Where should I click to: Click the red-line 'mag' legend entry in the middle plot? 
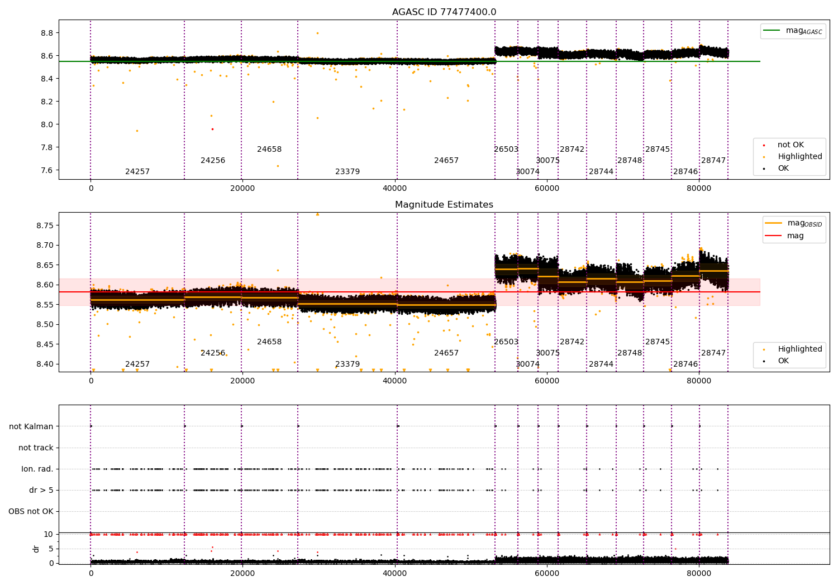pos(785,236)
